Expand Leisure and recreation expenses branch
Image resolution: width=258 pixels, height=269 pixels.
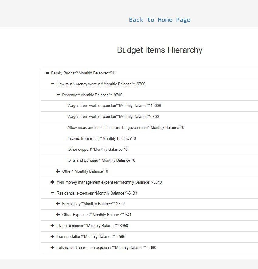point(52,247)
